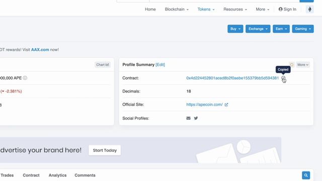Expand the Earn dropdown button
Image resolution: width=322 pixels, height=181 pixels.
coord(281,29)
